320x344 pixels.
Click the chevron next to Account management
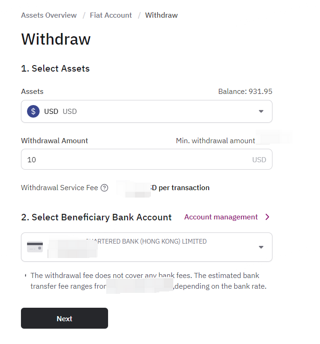[267, 217]
